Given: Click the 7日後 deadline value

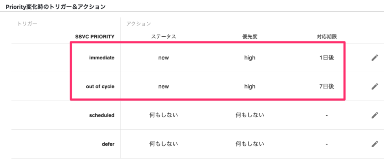Looking at the screenshot, I should click(327, 87).
